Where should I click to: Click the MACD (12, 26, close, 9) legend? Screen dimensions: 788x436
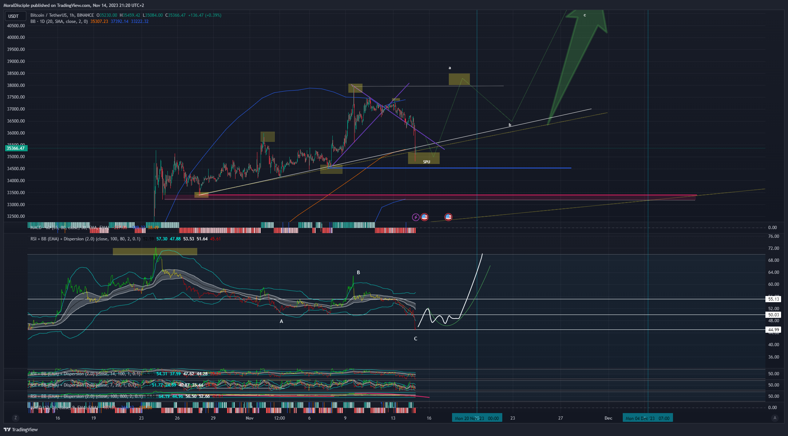64,408
